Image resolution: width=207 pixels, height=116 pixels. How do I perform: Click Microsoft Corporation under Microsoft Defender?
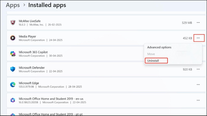pos(32,71)
